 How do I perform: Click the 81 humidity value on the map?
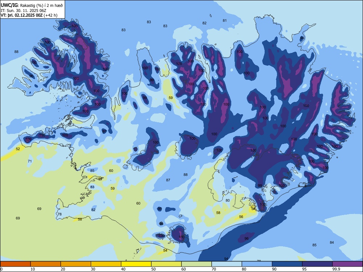[x=225, y=21]
